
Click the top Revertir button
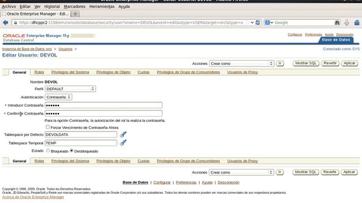[x=330, y=63]
